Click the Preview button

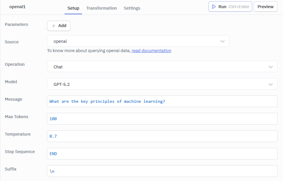coord(265,7)
